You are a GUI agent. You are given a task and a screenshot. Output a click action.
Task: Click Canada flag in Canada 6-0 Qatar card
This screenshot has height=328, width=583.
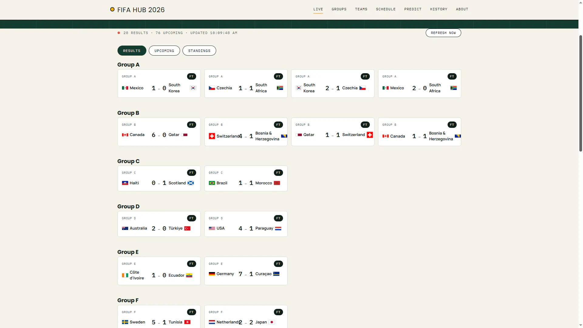pyautogui.click(x=125, y=135)
